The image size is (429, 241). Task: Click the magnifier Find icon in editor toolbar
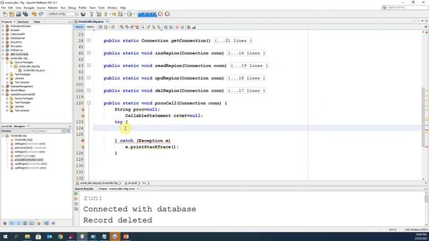[121, 27]
